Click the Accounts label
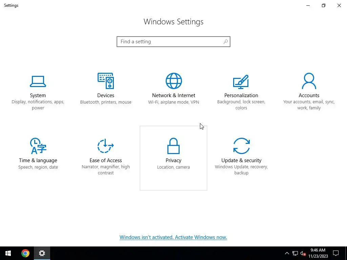The height and width of the screenshot is (260, 347). pos(309,95)
